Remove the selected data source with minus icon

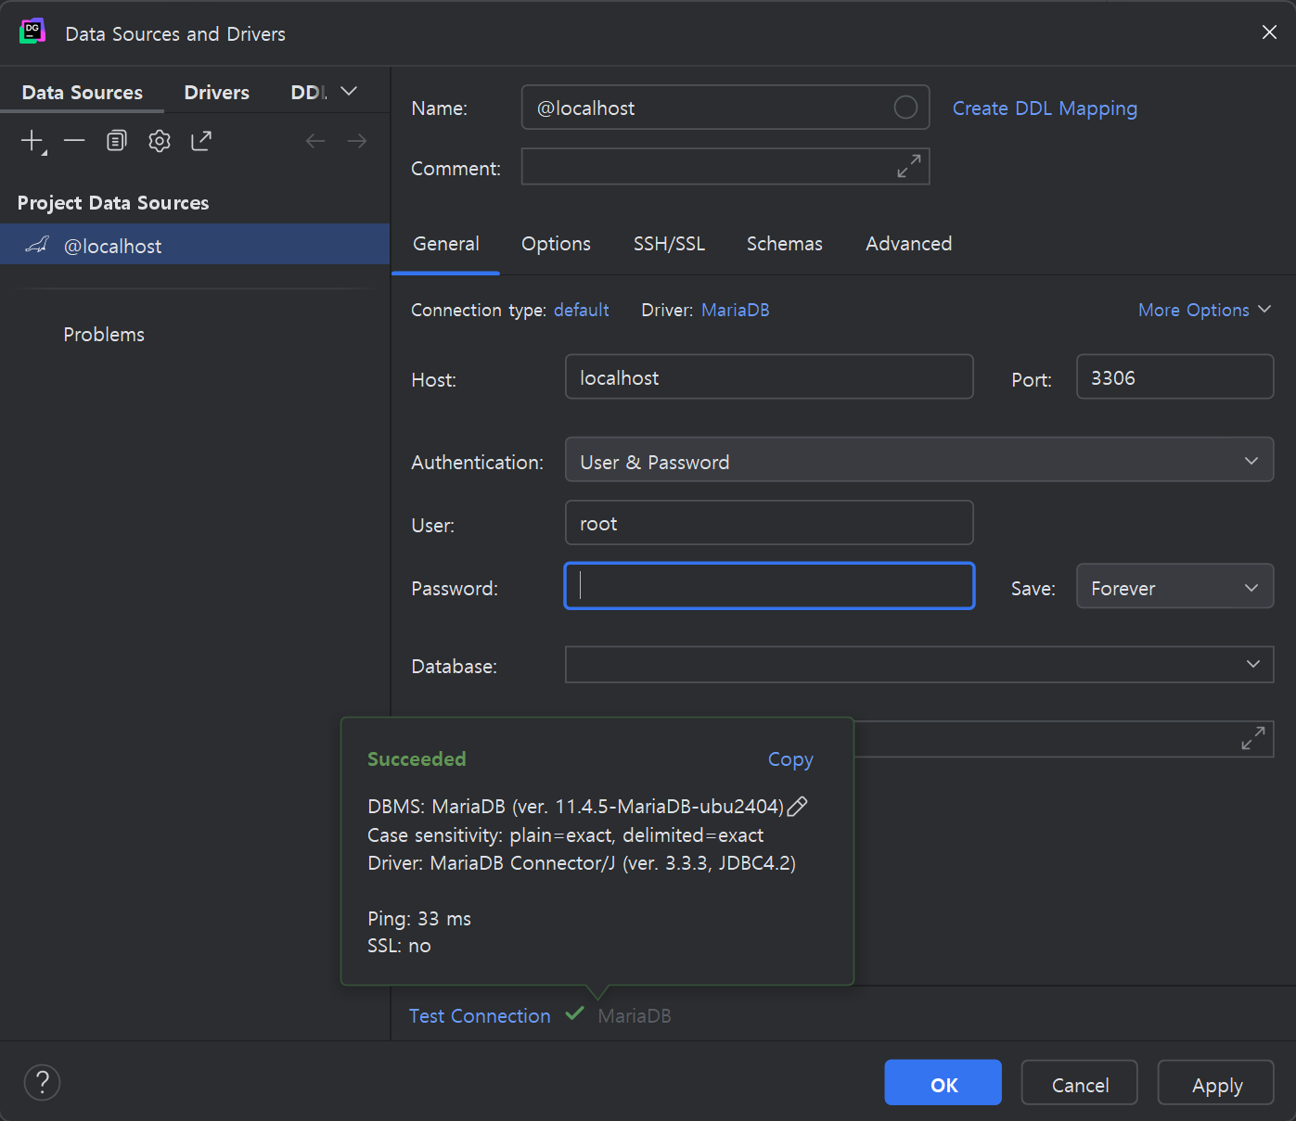[74, 141]
